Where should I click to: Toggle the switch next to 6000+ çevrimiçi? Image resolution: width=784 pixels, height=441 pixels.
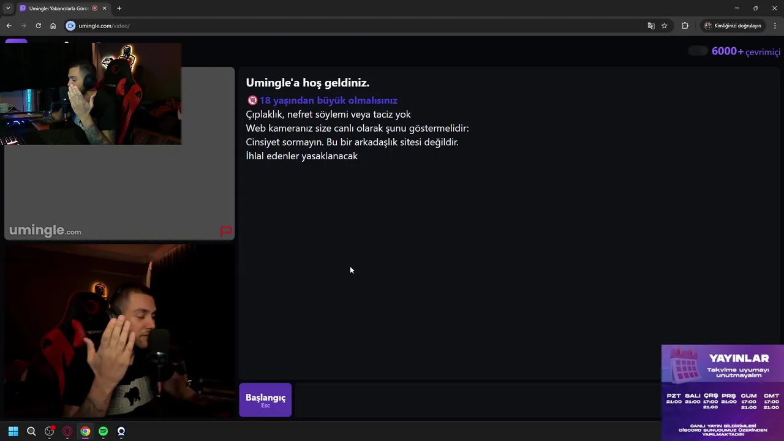[x=698, y=51]
